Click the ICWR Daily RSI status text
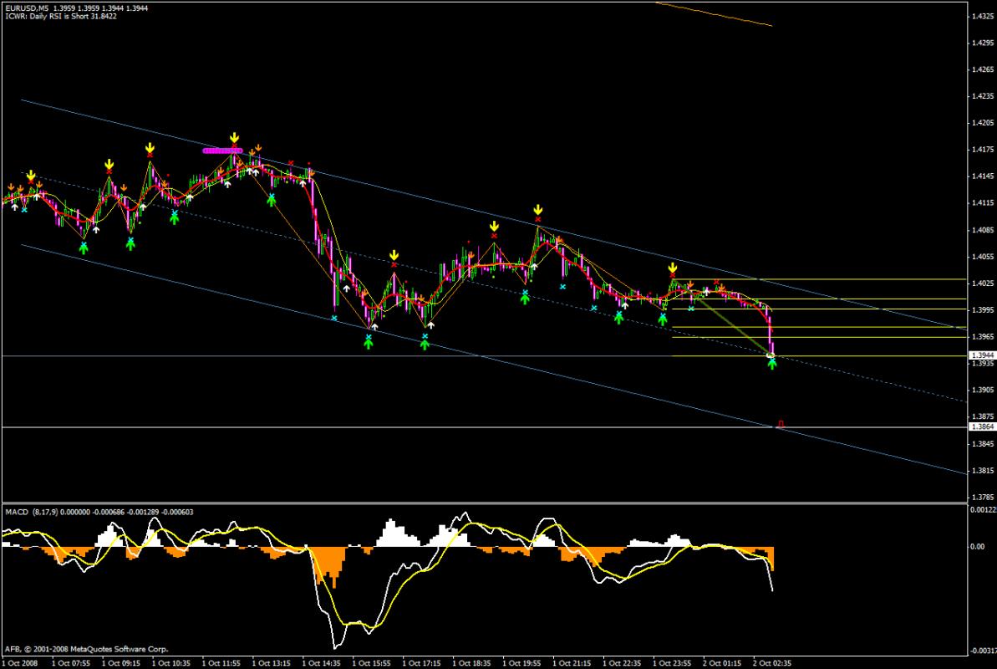The height and width of the screenshot is (669, 997). coord(60,17)
